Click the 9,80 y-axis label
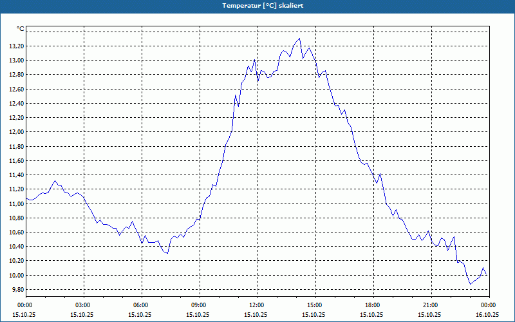Viewport: 515px width, 322px height. (x=17, y=289)
